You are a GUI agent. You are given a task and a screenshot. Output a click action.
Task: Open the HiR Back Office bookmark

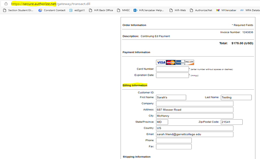pos(101,10)
